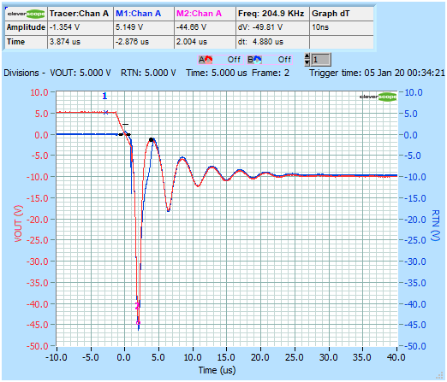This screenshot has height=382, width=447.
Task: Click the Freq: 204.9 KHz cell
Action: pyautogui.click(x=271, y=14)
